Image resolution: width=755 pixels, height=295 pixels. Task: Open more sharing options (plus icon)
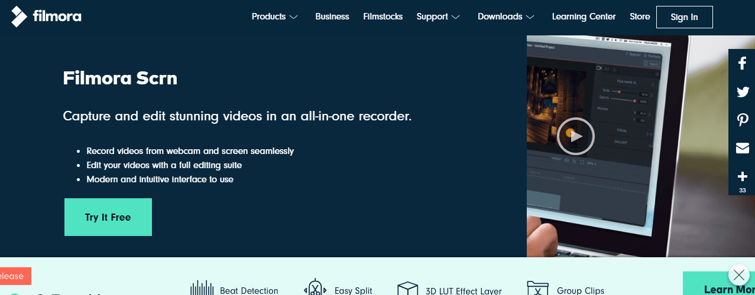(743, 176)
